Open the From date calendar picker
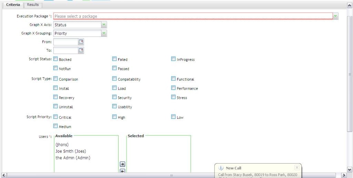 [81, 42]
